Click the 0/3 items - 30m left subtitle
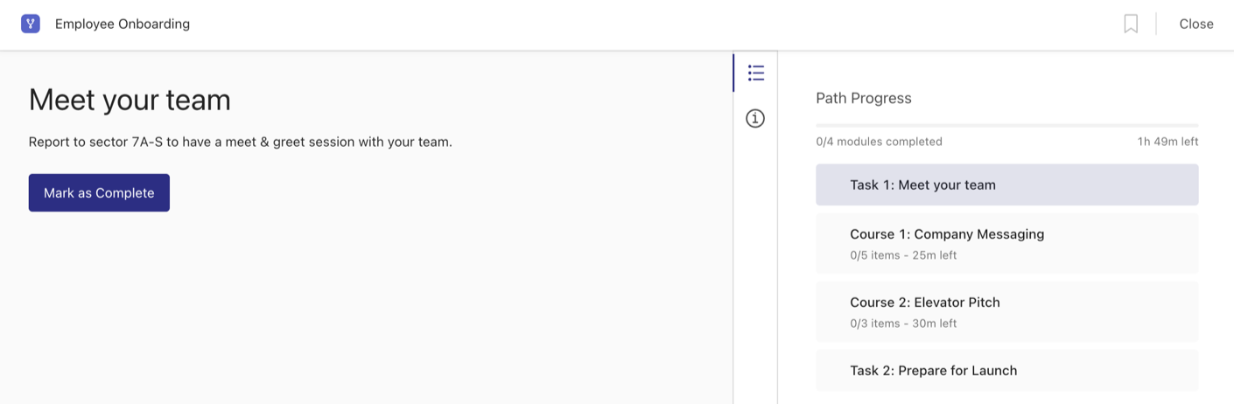This screenshot has height=404, width=1234. tap(902, 324)
